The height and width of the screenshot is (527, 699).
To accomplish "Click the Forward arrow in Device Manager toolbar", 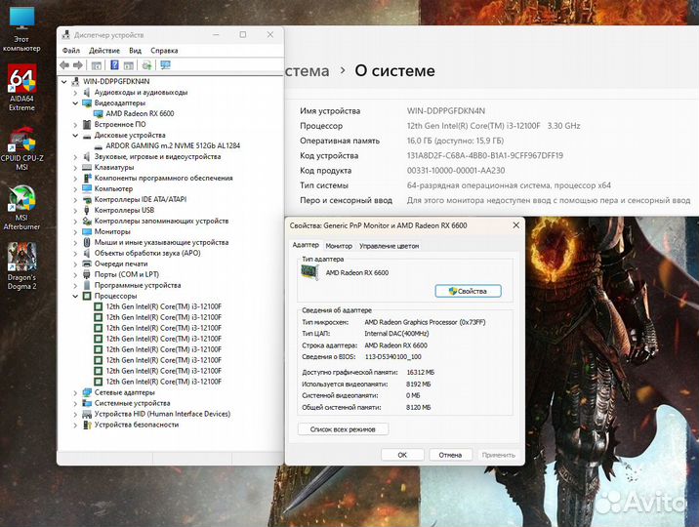I will pyautogui.click(x=77, y=65).
